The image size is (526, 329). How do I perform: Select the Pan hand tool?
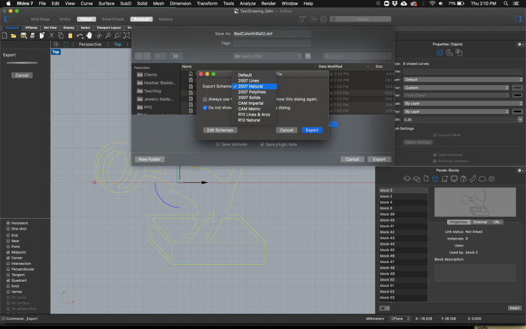pos(89,35)
